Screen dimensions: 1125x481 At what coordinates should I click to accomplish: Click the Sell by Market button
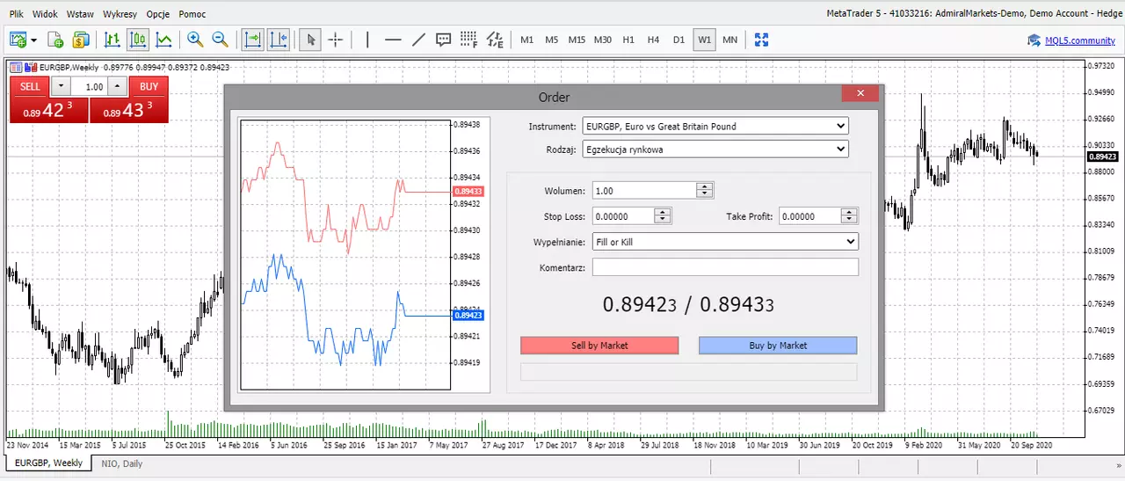pyautogui.click(x=599, y=346)
